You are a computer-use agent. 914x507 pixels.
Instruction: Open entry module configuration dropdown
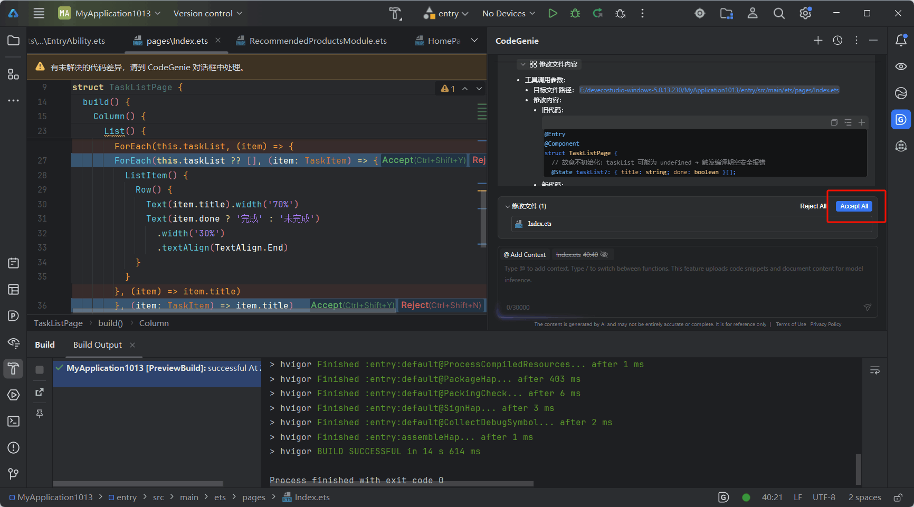pyautogui.click(x=446, y=13)
